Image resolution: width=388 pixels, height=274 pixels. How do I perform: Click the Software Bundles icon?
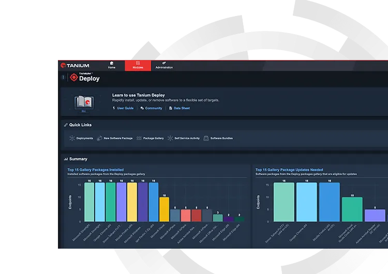pyautogui.click(x=206, y=138)
